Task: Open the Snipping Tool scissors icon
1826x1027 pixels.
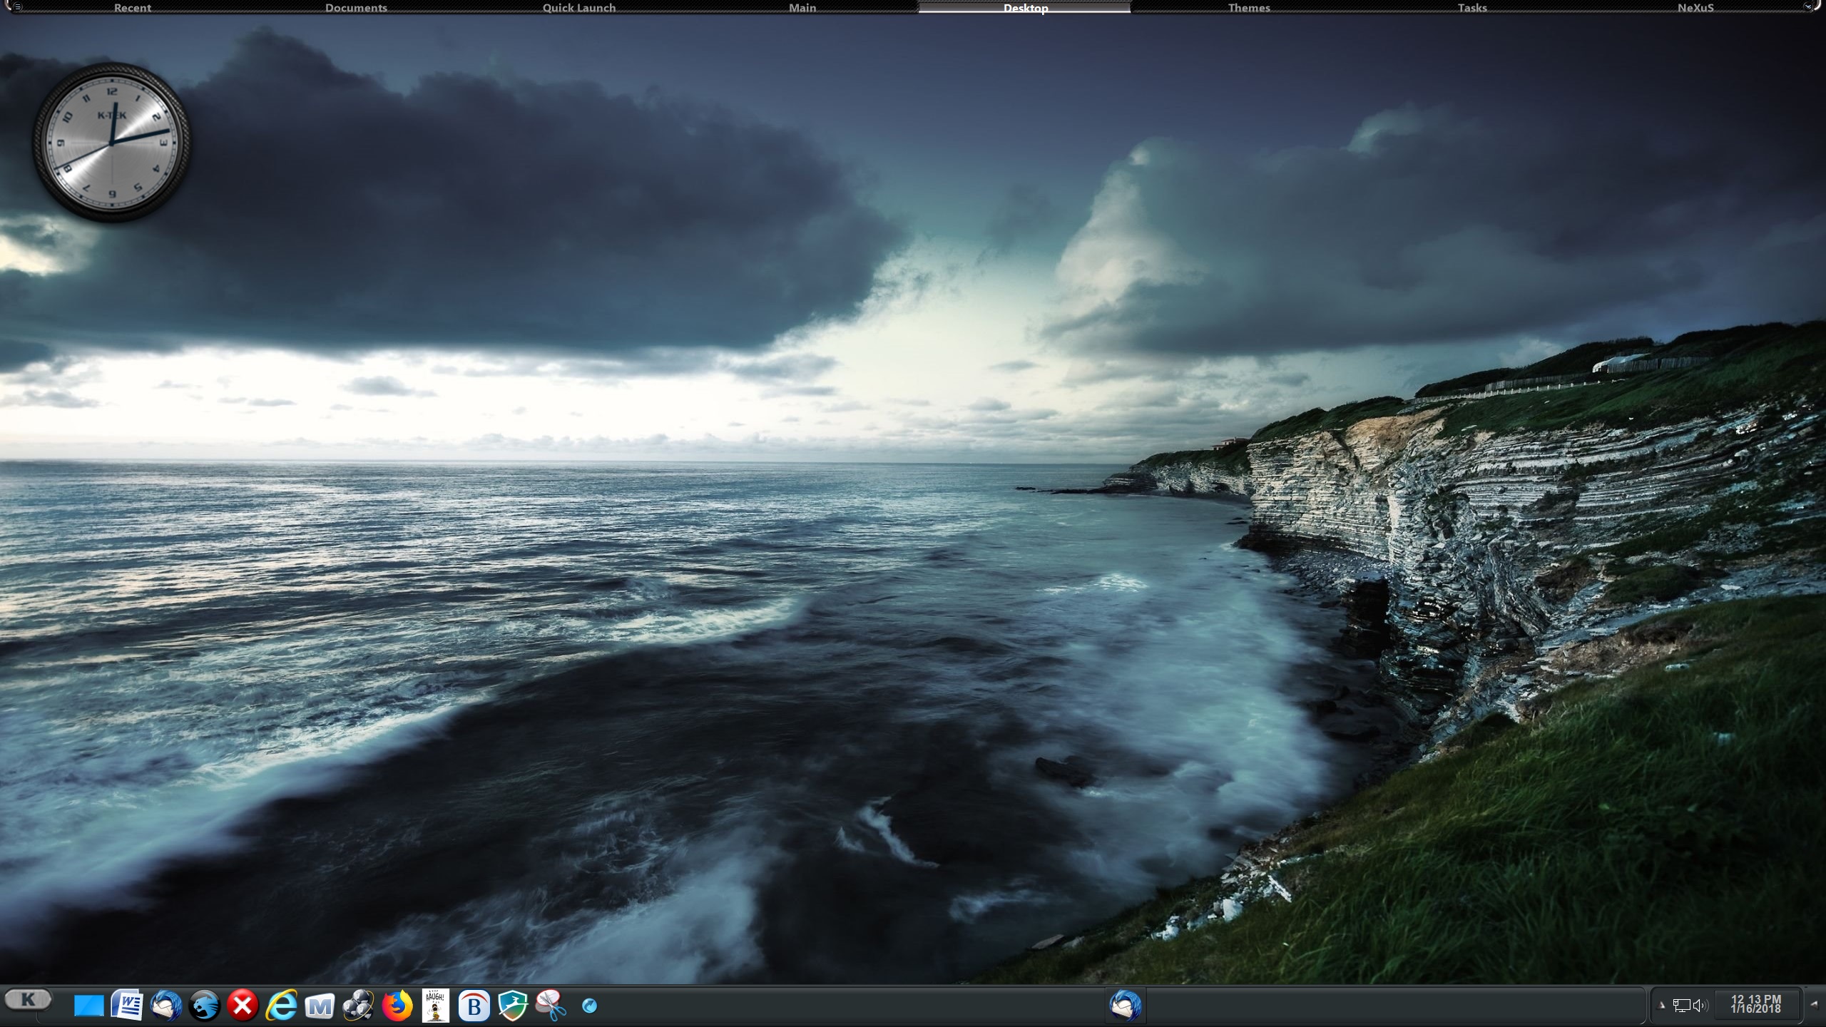Action: pos(551,1006)
